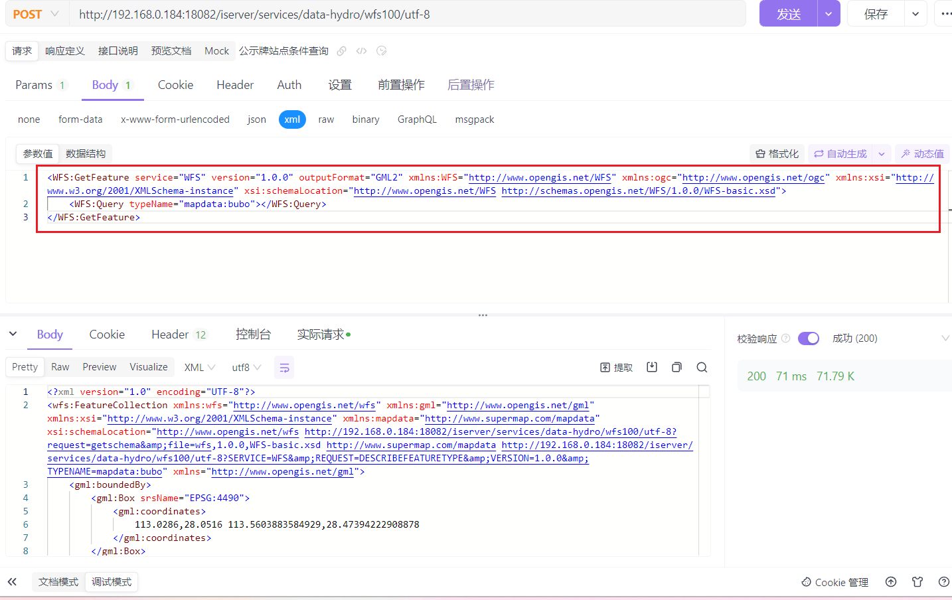The image size is (952, 600).
Task: Click the chain link icon beside the tab titles
Action: click(x=341, y=50)
